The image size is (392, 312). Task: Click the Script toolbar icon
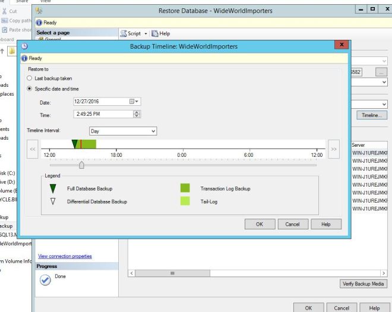[124, 33]
